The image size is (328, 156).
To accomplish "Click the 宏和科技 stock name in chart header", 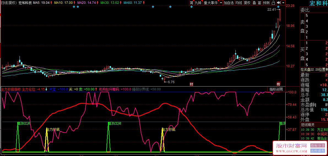I will click(x=25, y=3).
